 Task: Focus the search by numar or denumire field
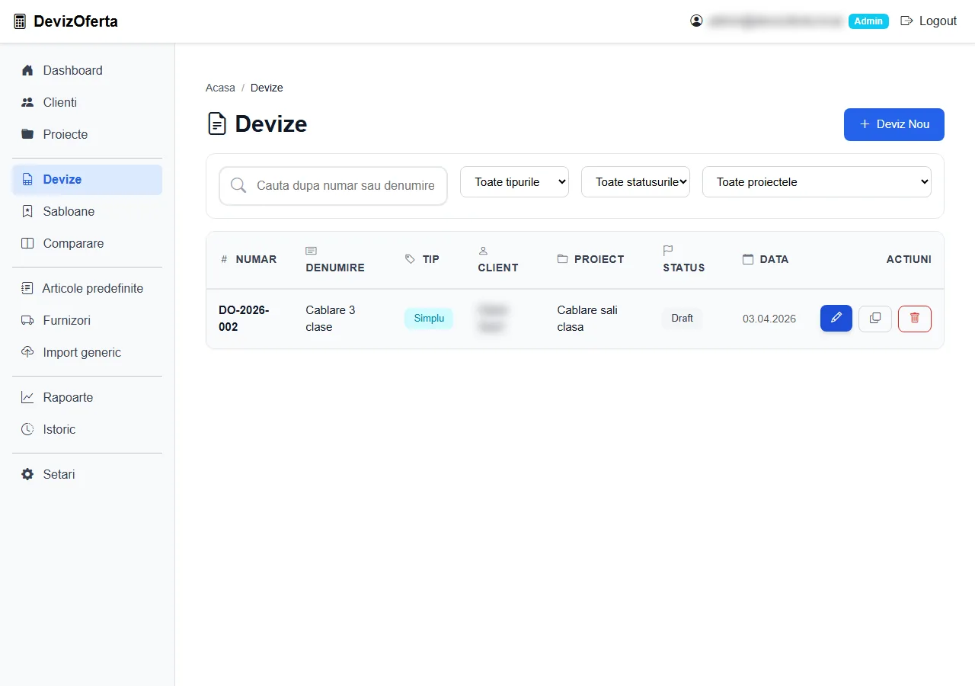point(333,186)
